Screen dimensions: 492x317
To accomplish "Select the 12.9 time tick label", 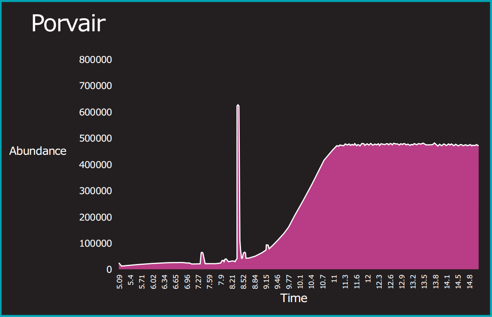I will (x=401, y=282).
